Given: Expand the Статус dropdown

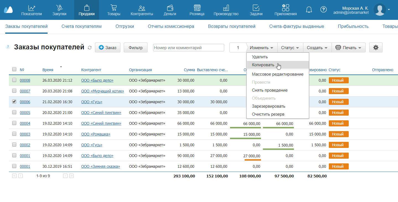Looking at the screenshot, I should pyautogui.click(x=290, y=48).
